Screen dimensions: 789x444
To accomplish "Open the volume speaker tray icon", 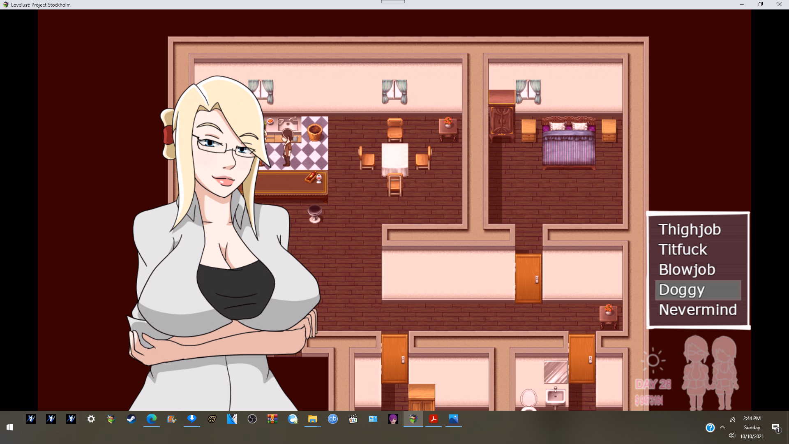I will click(x=732, y=436).
